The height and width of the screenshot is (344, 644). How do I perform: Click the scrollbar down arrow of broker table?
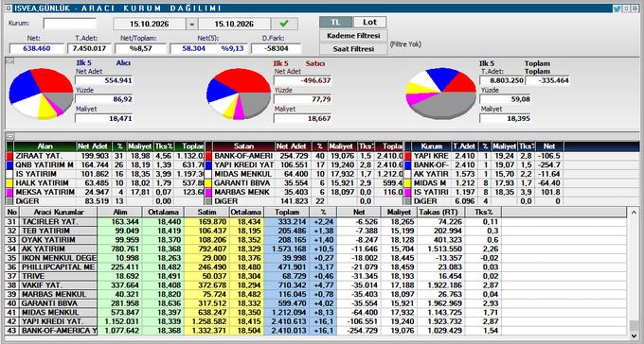[x=634, y=335]
